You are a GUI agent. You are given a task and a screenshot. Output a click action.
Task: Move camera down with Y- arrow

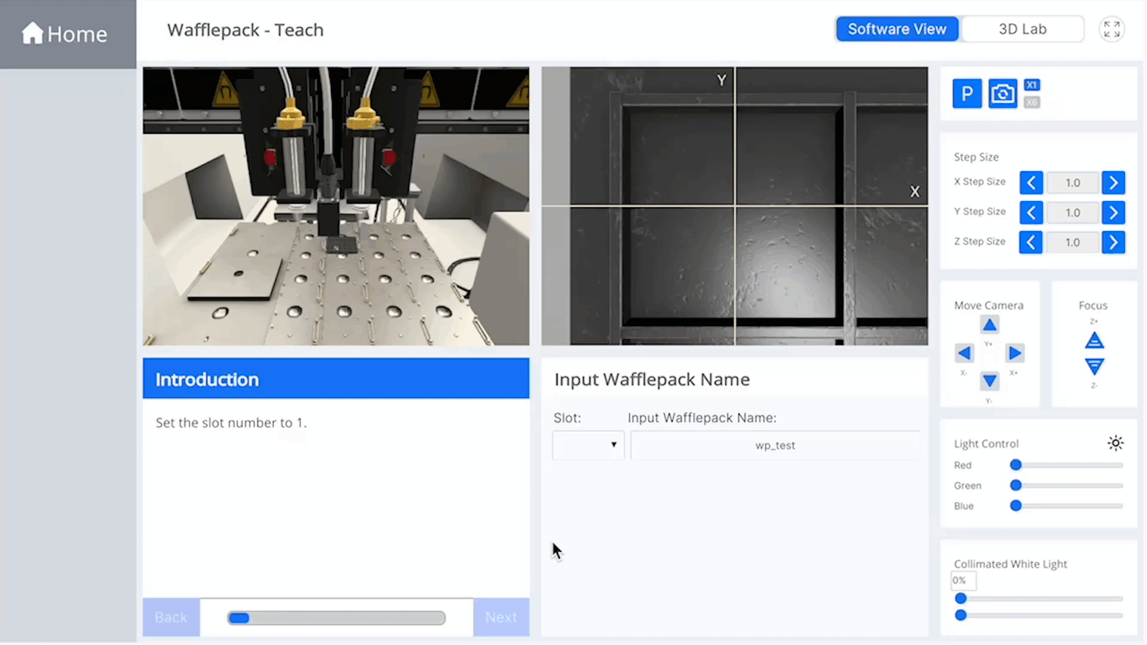point(989,380)
